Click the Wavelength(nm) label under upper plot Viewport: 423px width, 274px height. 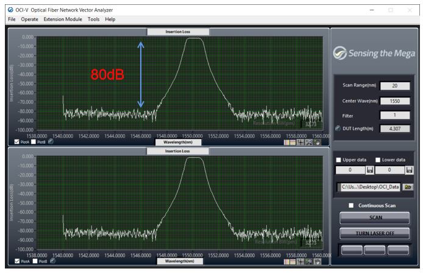coord(179,142)
